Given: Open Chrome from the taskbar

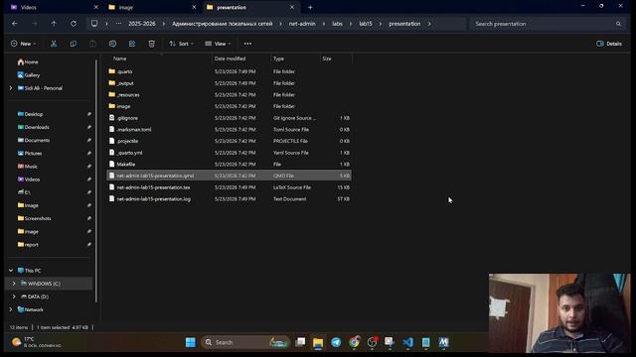Looking at the screenshot, I should click(354, 342).
